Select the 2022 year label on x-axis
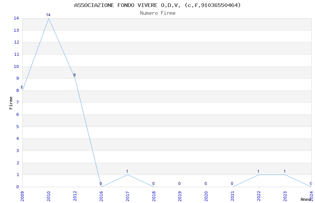The width and height of the screenshot is (315, 203). [x=259, y=196]
